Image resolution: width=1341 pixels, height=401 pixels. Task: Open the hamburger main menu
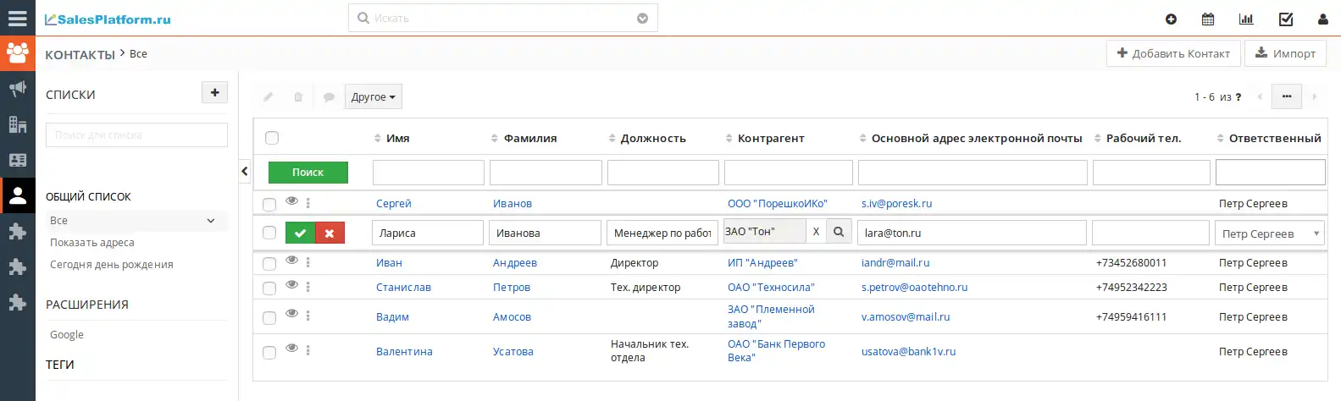17,18
